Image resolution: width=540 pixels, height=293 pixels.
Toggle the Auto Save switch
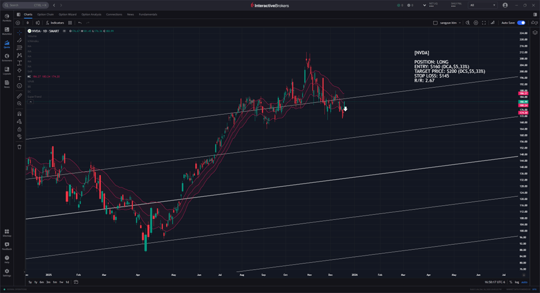coord(521,23)
